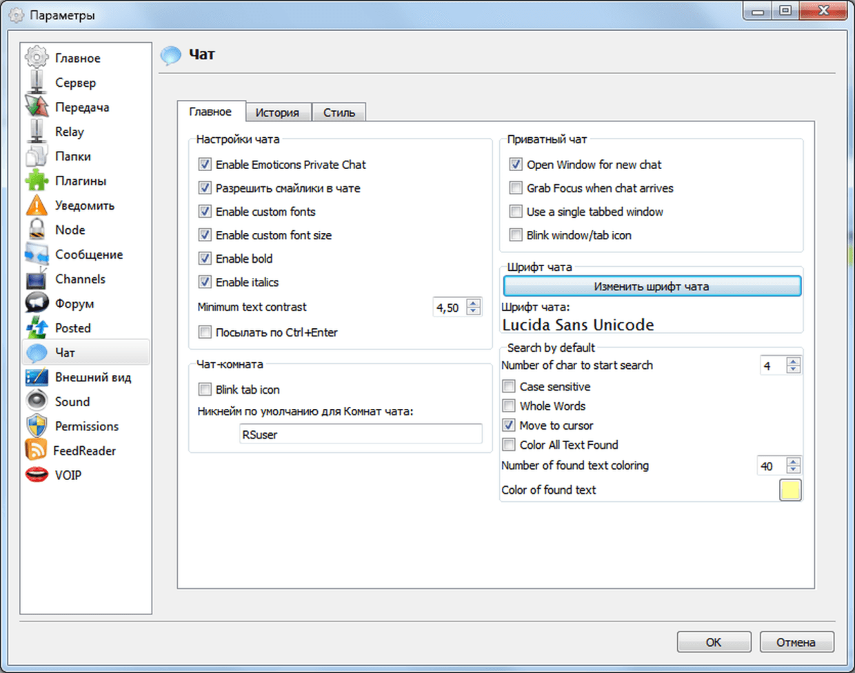Select the FeedReader RSS icon
The image size is (855, 673).
(x=36, y=450)
